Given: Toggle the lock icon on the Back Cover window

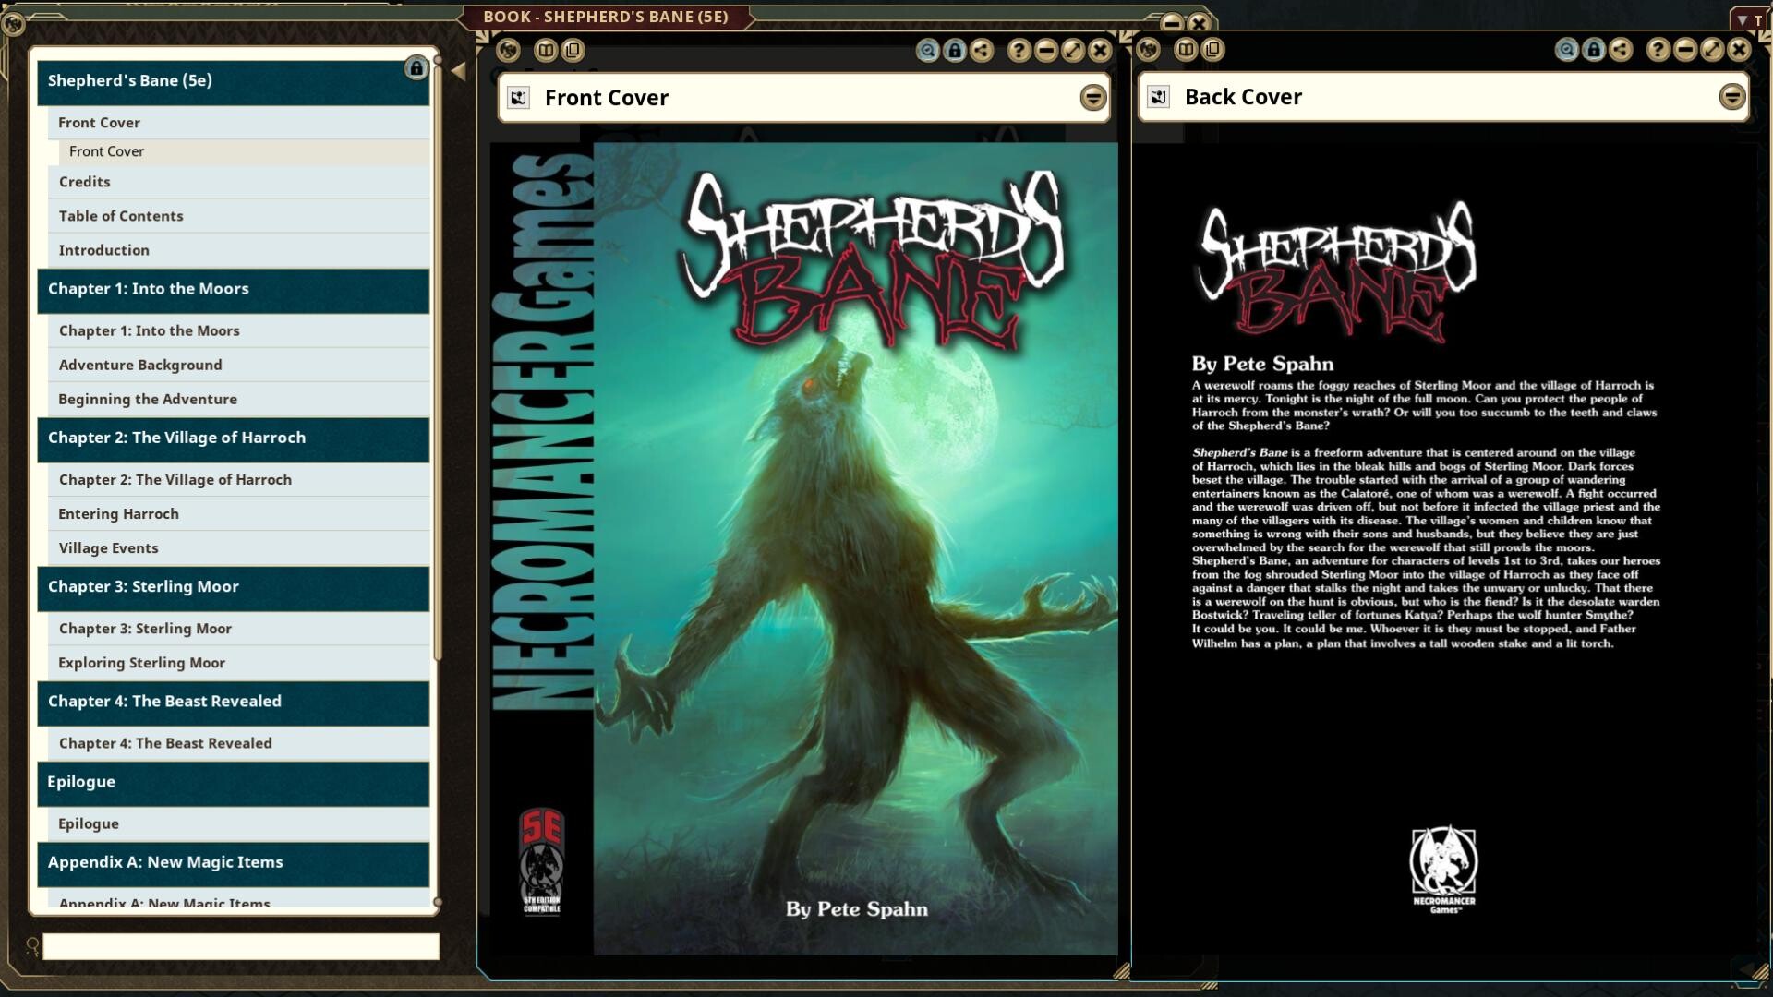Looking at the screenshot, I should [1593, 51].
